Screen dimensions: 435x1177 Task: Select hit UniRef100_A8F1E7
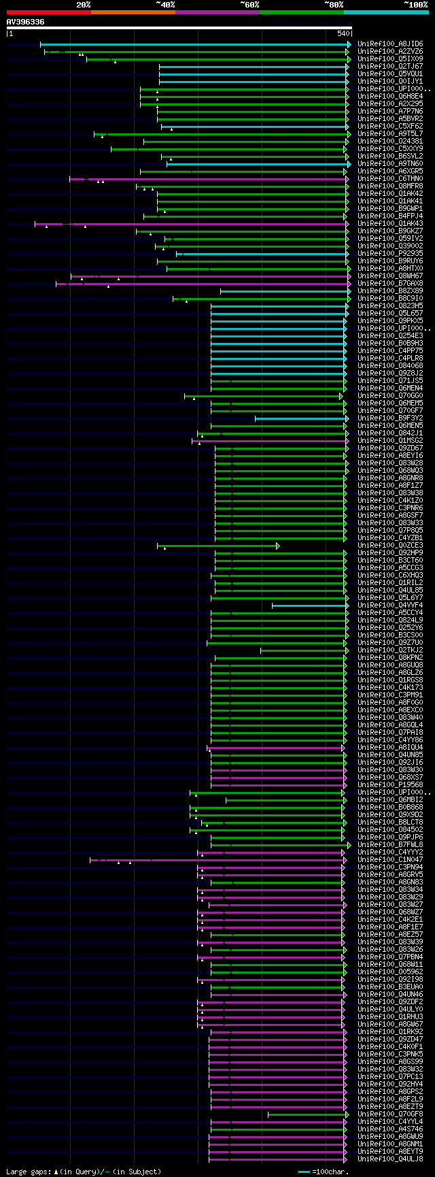[x=390, y=927]
